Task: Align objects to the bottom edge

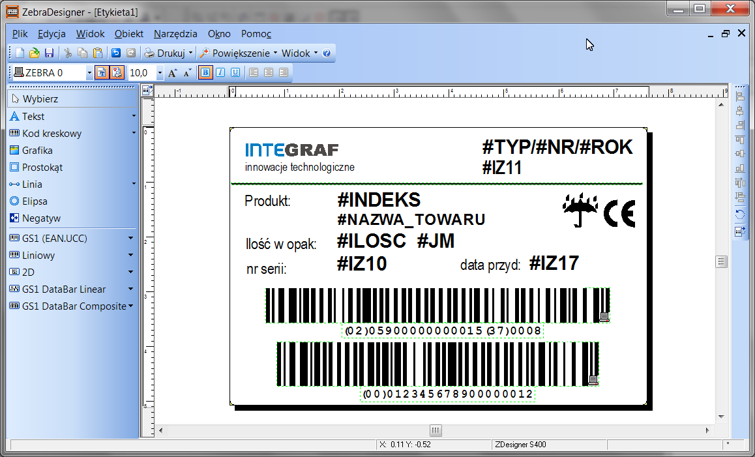Action: pyautogui.click(x=740, y=168)
